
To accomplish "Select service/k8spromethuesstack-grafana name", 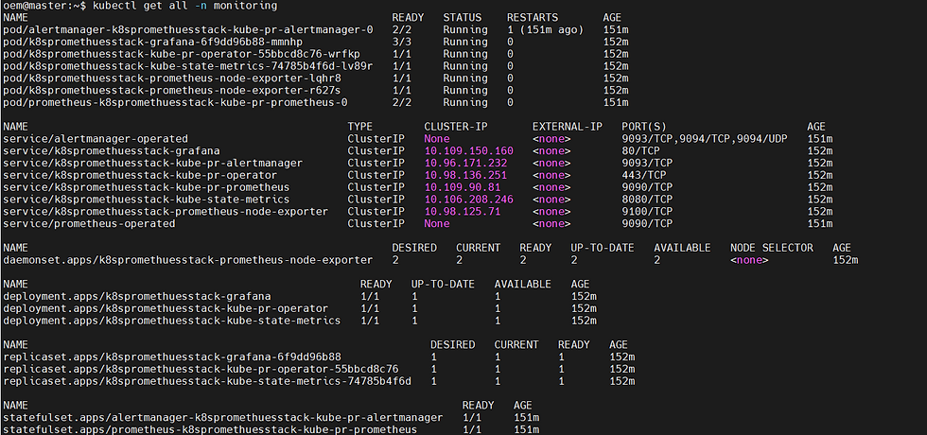I will (x=112, y=150).
